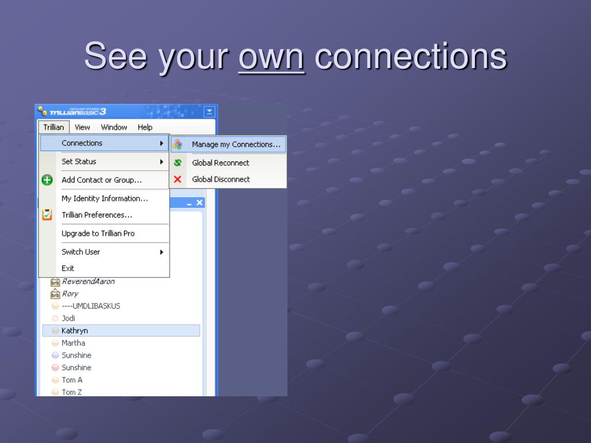Choose Global Reconnect
Image resolution: width=591 pixels, height=443 pixels.
coord(229,163)
